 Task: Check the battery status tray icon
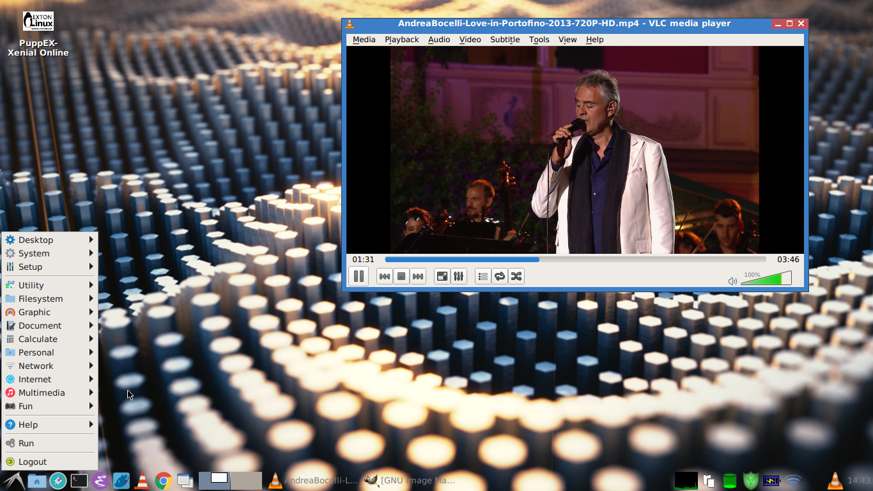pyautogui.click(x=771, y=481)
